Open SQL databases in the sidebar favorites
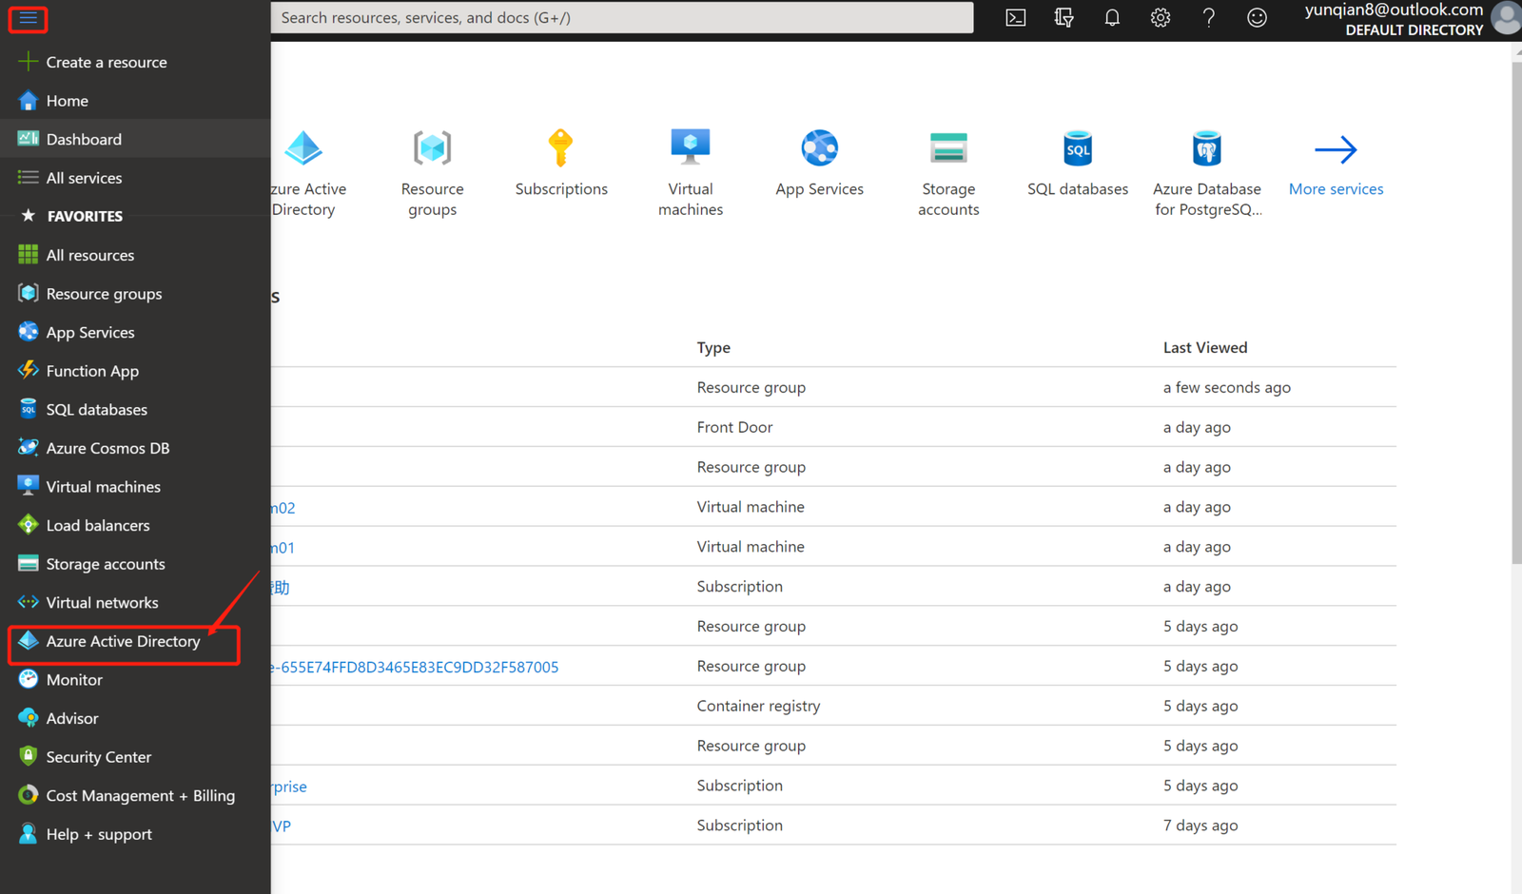Viewport: 1522px width, 894px height. pos(135,409)
